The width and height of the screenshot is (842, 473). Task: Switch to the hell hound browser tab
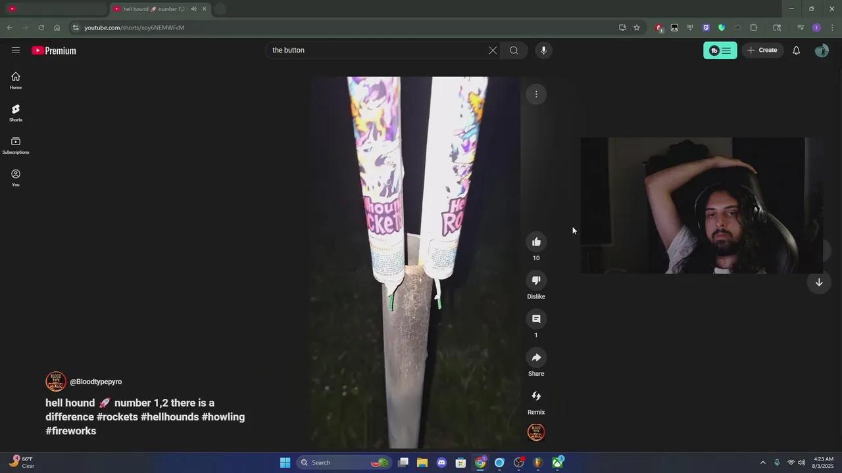pos(151,9)
